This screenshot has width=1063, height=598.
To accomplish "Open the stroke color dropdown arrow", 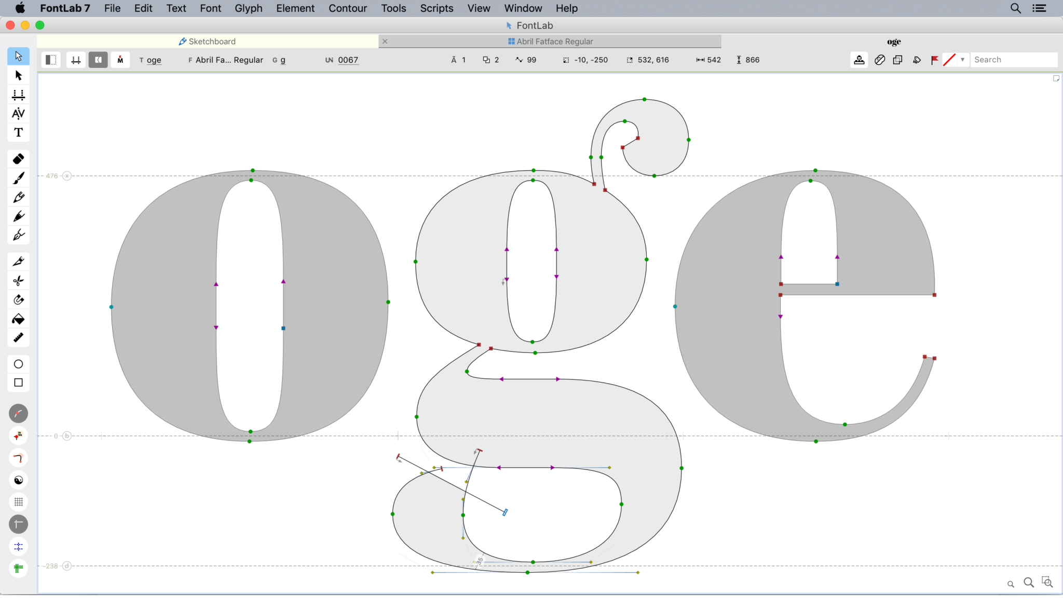I will click(x=963, y=60).
